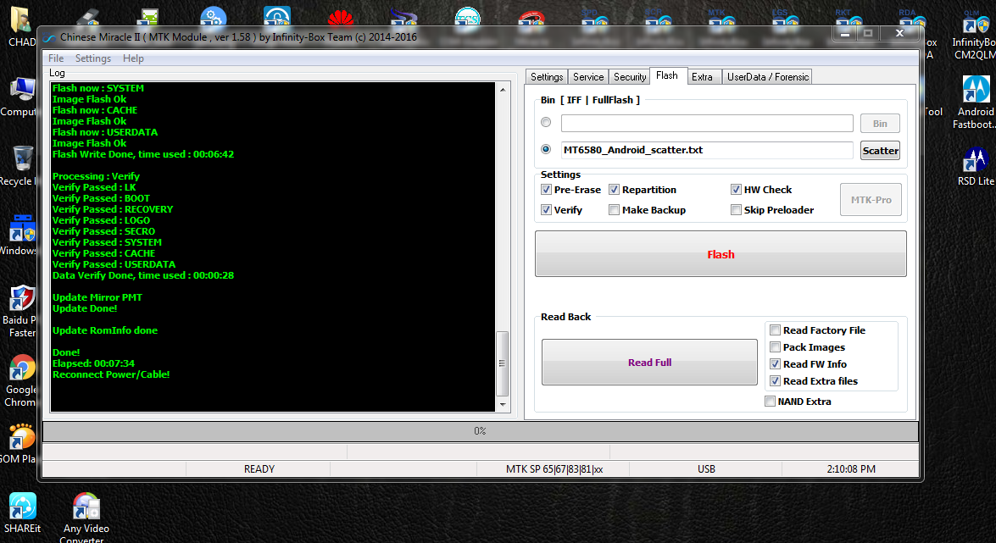Viewport: 996px width, 543px height.
Task: Select the RKT labeled desktop shortcut
Action: [849, 18]
